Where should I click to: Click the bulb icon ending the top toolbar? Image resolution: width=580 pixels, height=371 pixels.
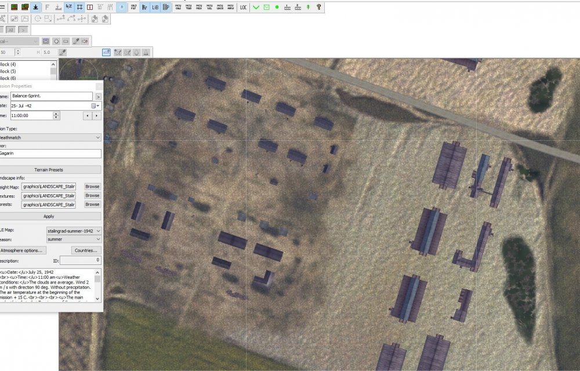coord(318,7)
